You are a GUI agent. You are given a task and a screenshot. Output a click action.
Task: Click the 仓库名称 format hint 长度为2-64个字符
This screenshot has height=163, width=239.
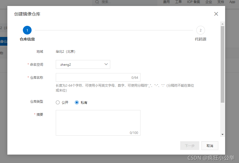pos(125,88)
